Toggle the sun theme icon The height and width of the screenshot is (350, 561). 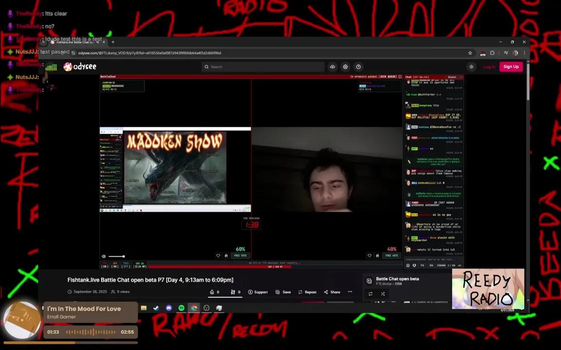471,67
